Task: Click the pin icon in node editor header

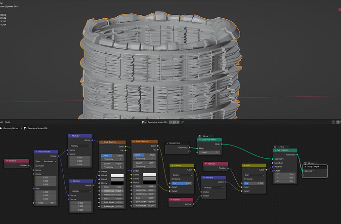Action: pos(182,122)
